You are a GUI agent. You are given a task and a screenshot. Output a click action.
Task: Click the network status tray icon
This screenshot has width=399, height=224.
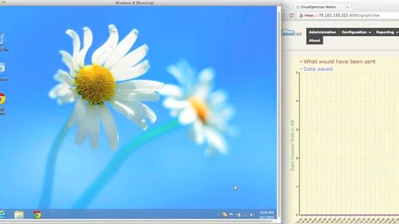(238, 215)
